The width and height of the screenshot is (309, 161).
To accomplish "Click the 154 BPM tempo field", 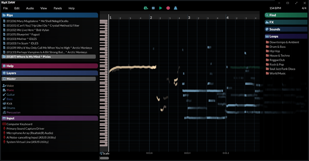I will pos(275,8).
